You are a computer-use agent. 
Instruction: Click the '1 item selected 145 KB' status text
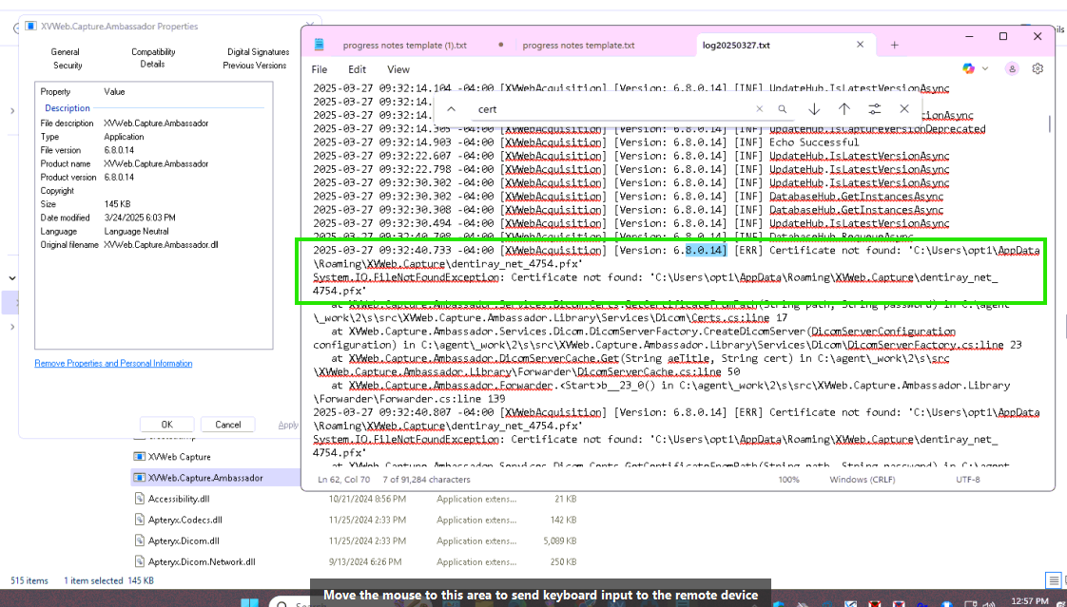pyautogui.click(x=108, y=580)
